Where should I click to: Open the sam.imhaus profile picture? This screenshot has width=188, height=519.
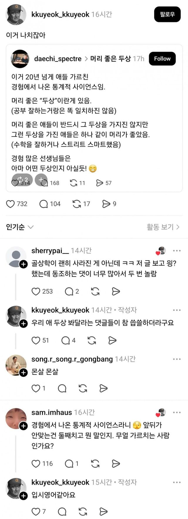16,418
